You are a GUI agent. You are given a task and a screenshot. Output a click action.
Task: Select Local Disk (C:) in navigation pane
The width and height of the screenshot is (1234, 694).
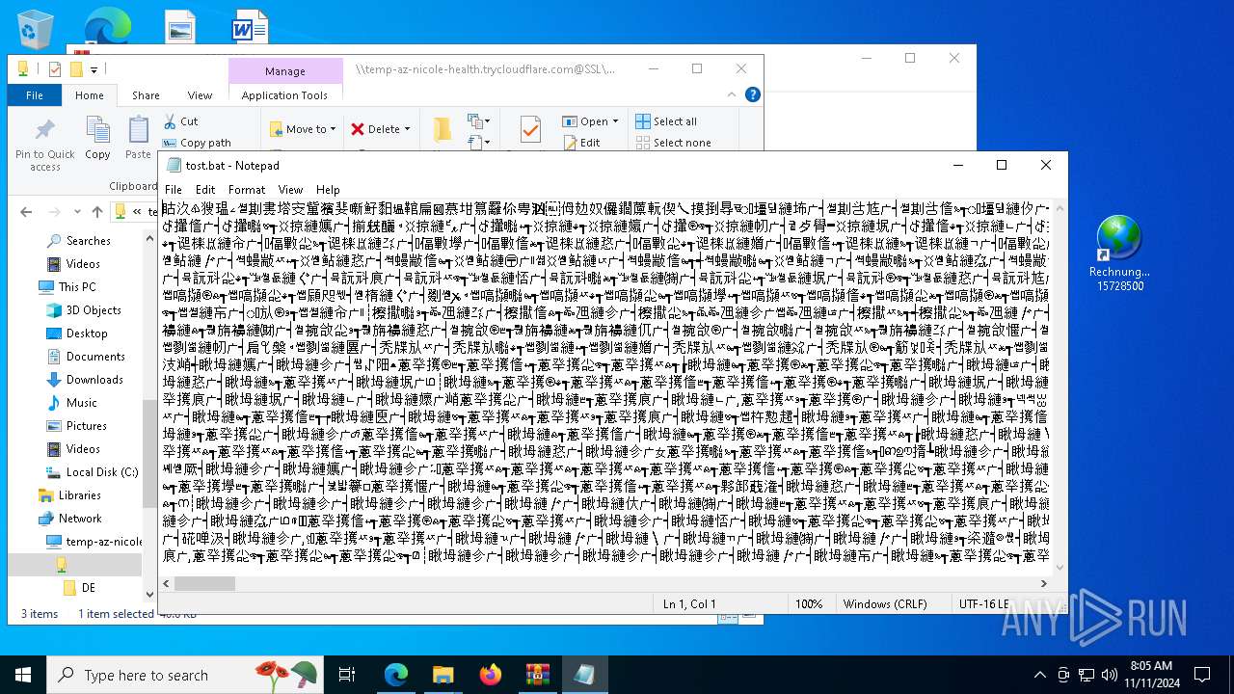[102, 472]
